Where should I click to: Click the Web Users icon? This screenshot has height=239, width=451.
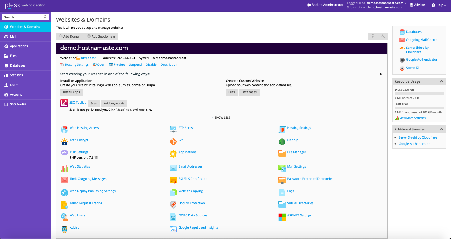point(64,217)
